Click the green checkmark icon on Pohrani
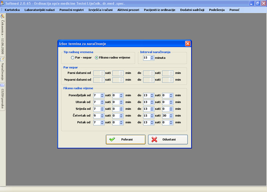 [112, 139]
